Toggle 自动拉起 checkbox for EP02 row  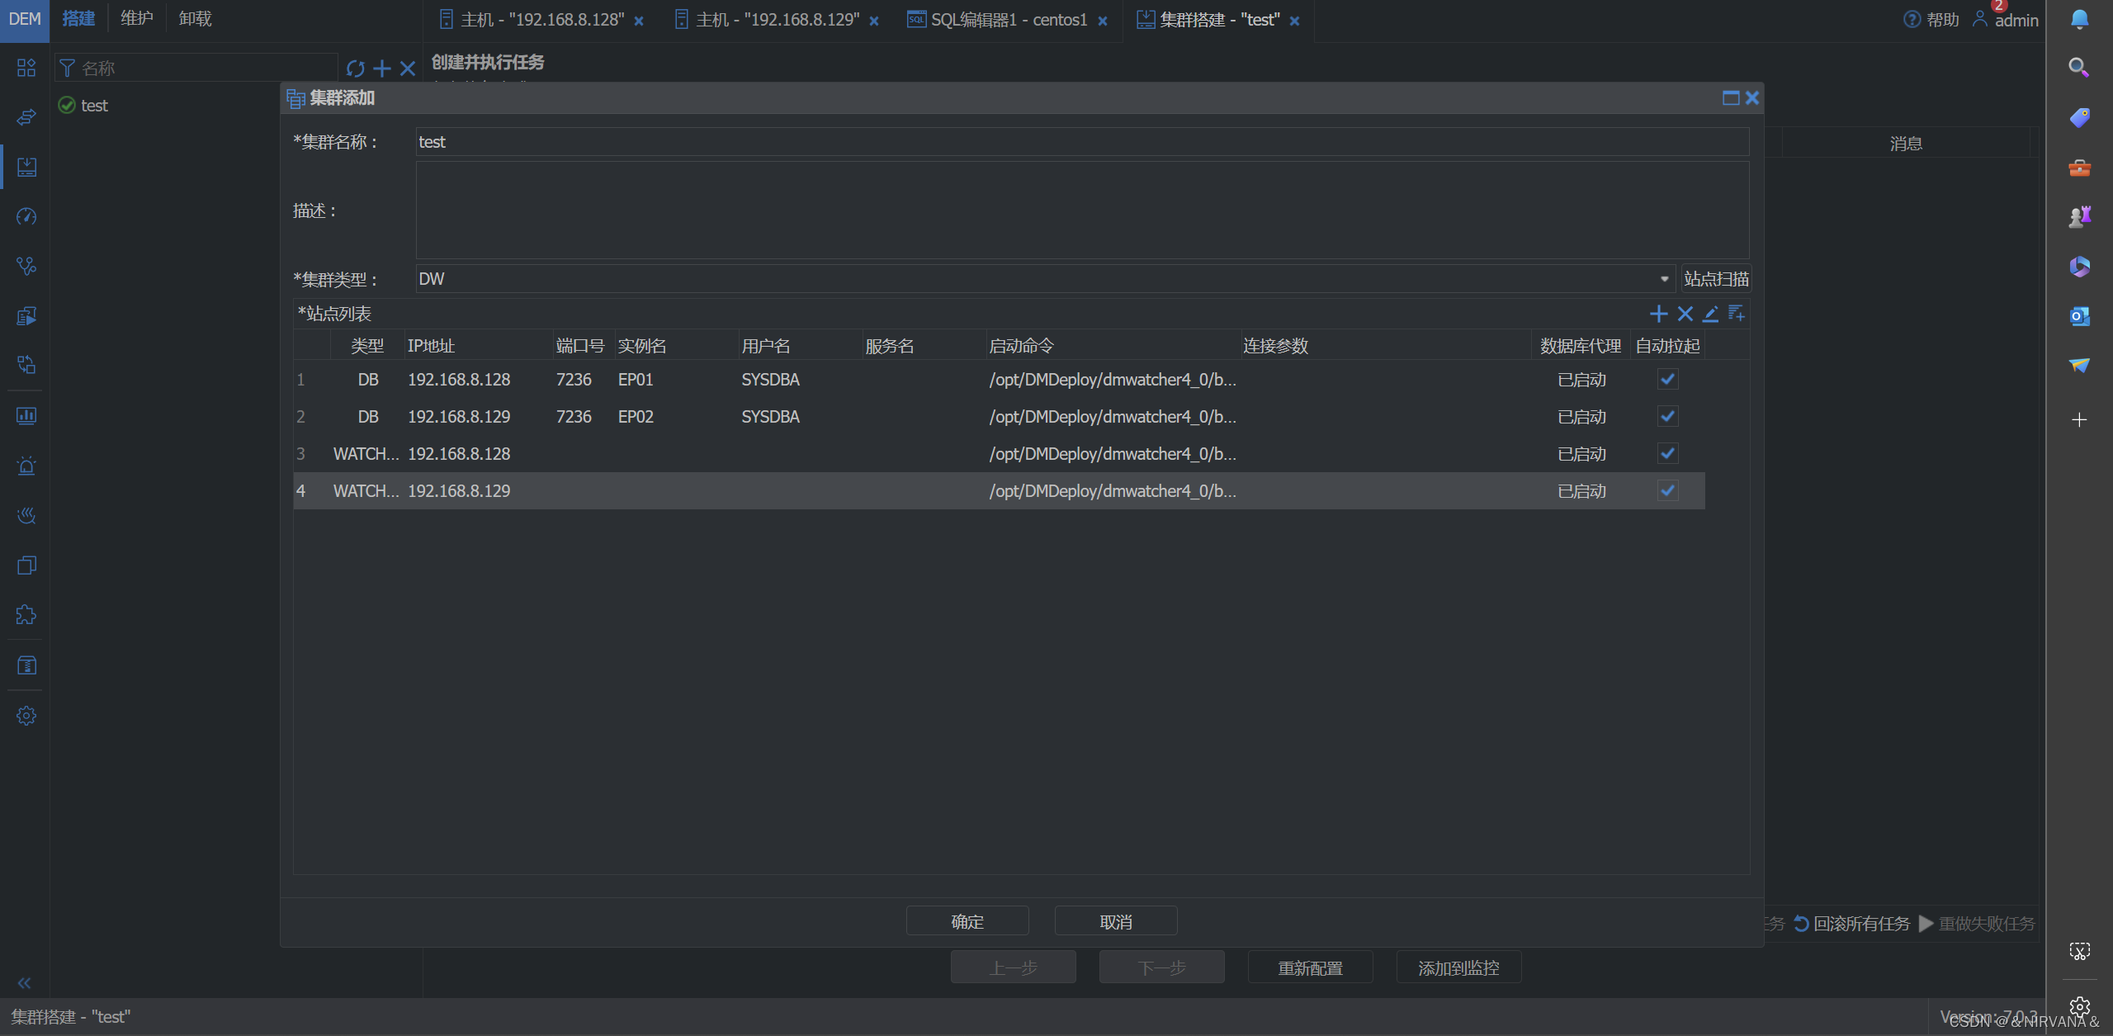[1667, 416]
